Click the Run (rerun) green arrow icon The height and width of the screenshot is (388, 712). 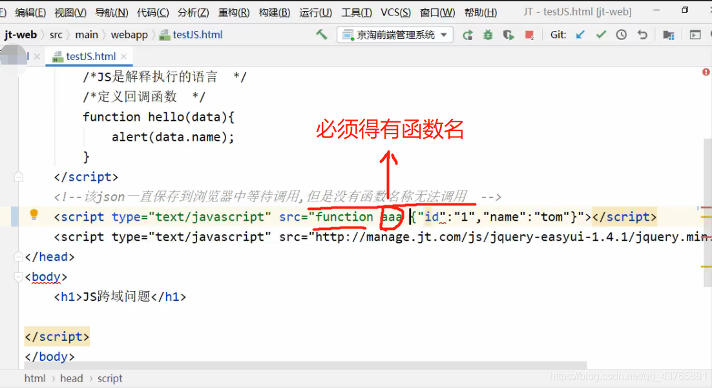click(x=467, y=35)
